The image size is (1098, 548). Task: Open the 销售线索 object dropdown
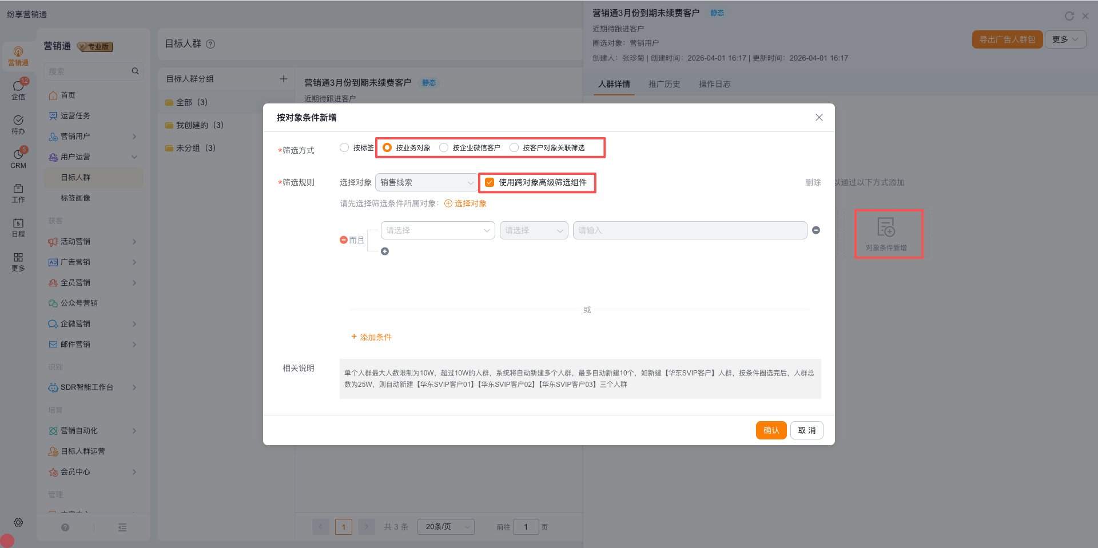(x=427, y=182)
